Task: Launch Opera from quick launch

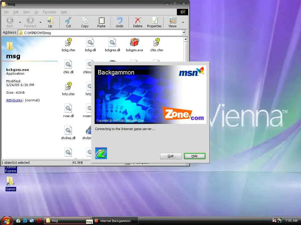Action: [x=39, y=221]
